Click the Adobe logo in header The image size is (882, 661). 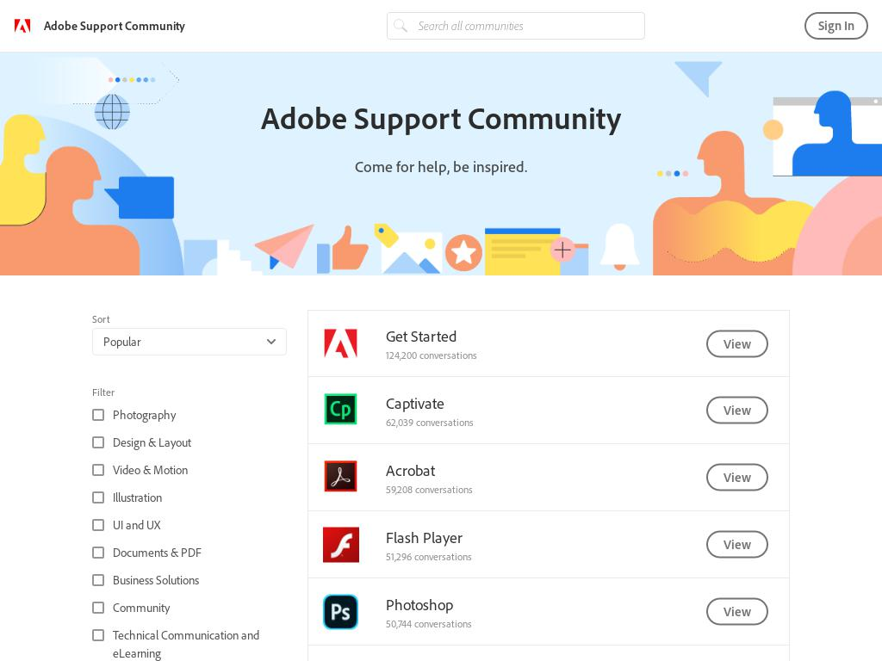point(22,26)
